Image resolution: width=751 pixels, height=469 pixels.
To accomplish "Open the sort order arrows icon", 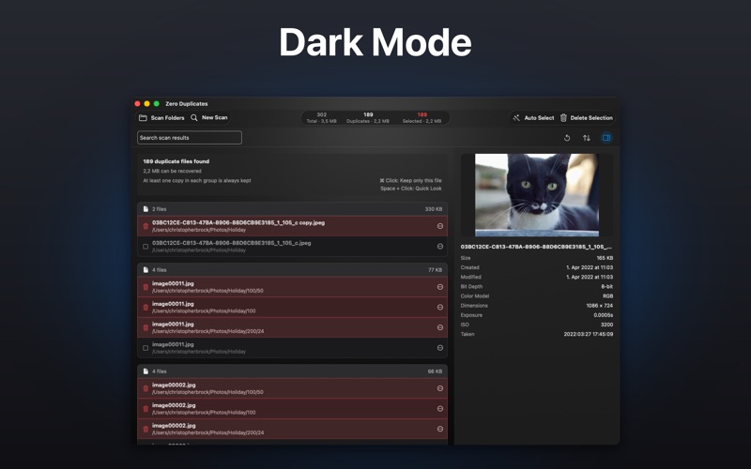I will pyautogui.click(x=586, y=138).
